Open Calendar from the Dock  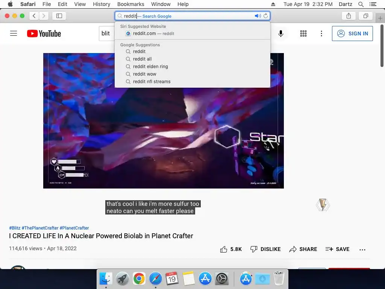pos(172,278)
